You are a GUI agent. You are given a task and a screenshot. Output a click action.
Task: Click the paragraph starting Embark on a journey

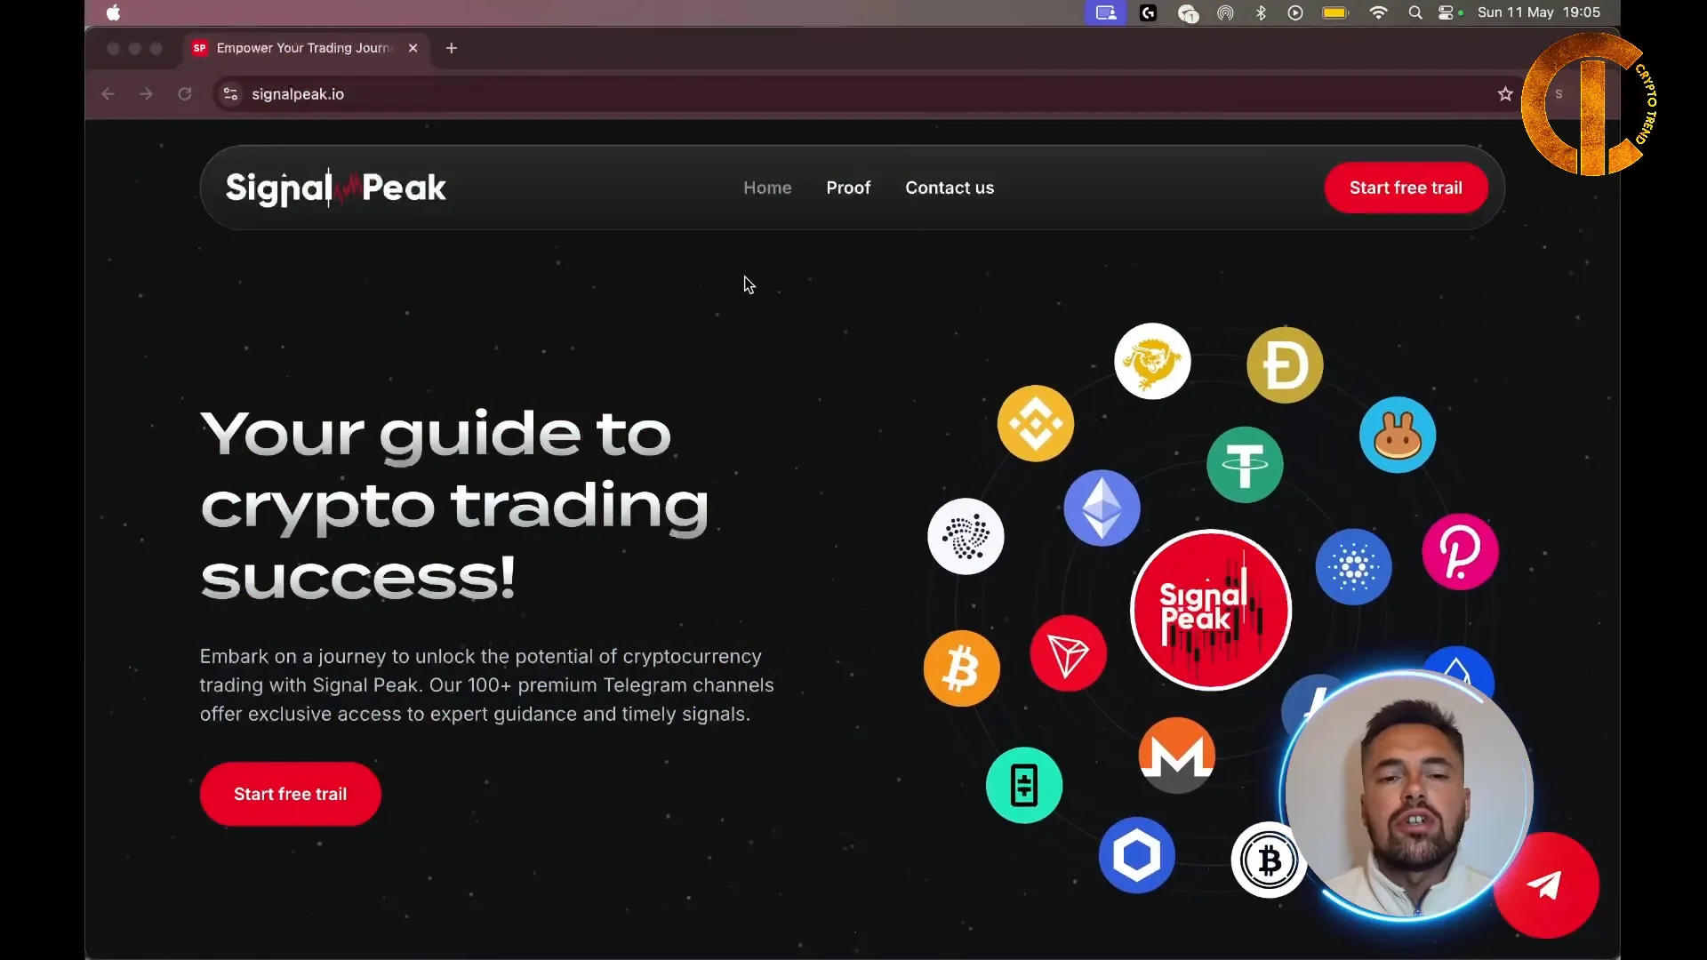point(486,685)
